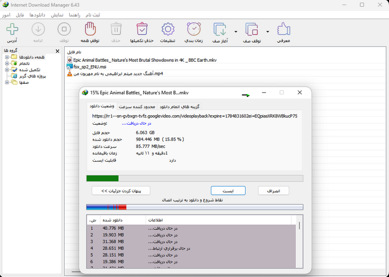Viewport: 389px width, 277px height.
Task: Open the امور (Tasks) menu
Action: coord(6,15)
